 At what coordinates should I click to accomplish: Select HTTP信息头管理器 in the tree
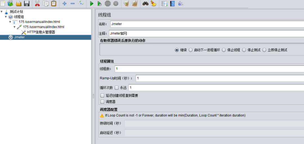click(41, 32)
